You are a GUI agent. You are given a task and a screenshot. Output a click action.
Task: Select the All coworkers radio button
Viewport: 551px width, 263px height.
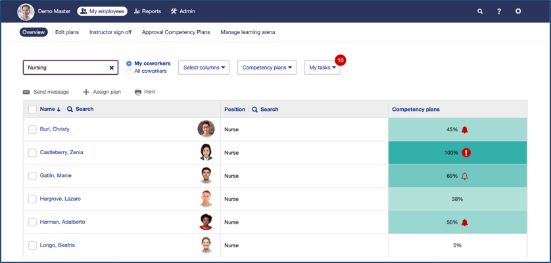(129, 71)
